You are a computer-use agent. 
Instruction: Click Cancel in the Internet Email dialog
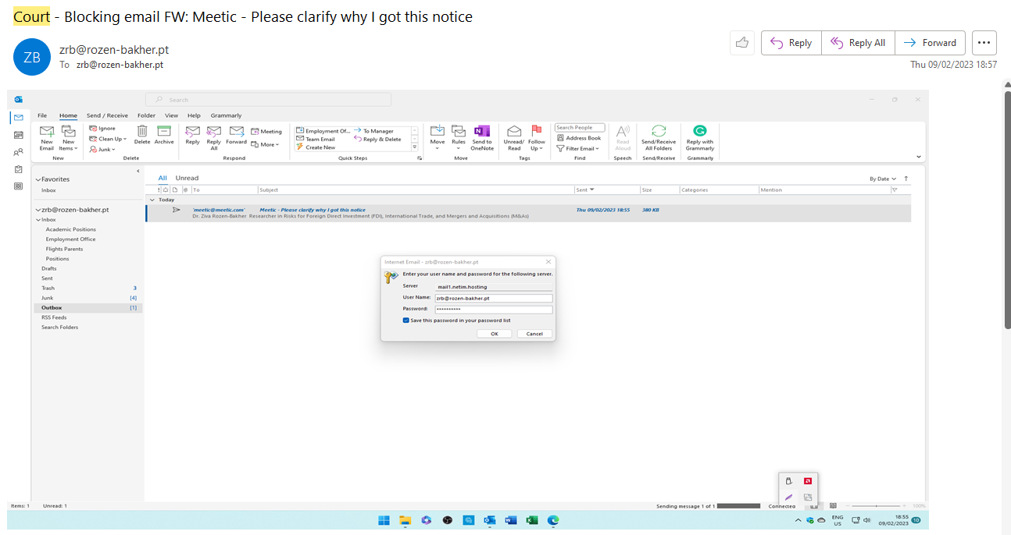point(534,334)
